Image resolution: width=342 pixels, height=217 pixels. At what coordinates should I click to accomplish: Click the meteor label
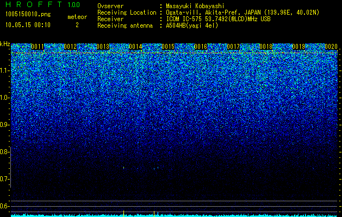click(77, 17)
